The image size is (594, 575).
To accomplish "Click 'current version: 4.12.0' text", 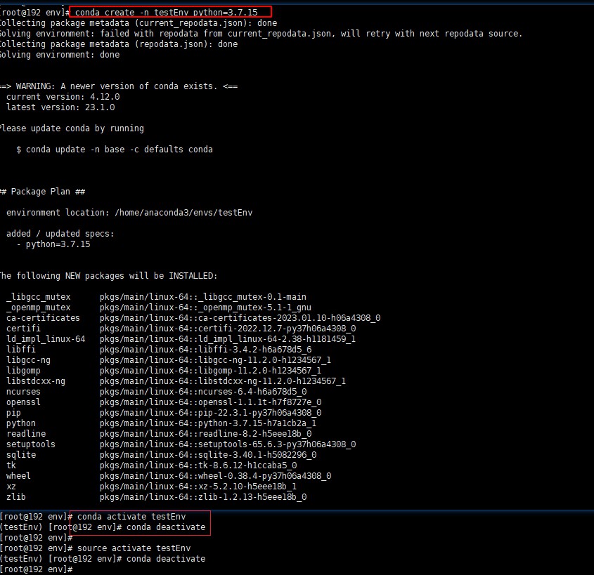I will (x=63, y=97).
